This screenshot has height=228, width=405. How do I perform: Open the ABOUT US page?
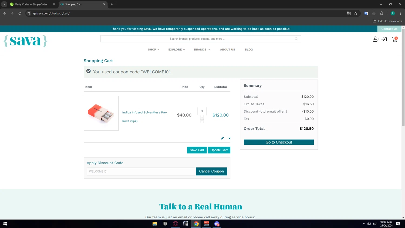(x=228, y=50)
